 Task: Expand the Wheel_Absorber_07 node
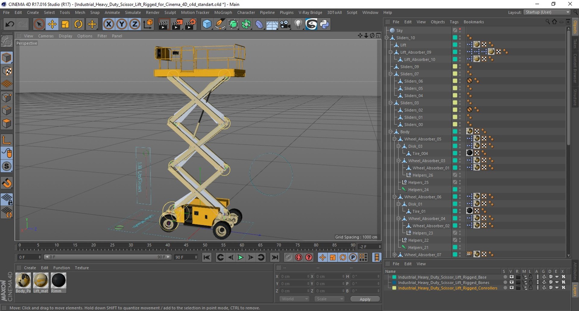tap(394, 255)
